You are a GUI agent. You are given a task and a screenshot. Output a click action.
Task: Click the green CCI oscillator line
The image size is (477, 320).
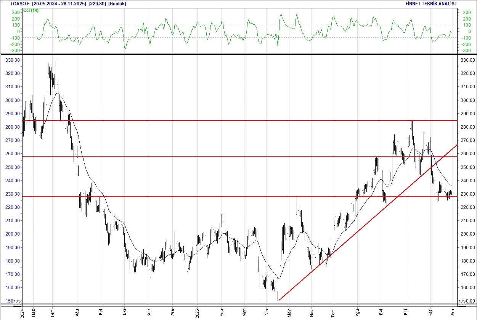281,15
